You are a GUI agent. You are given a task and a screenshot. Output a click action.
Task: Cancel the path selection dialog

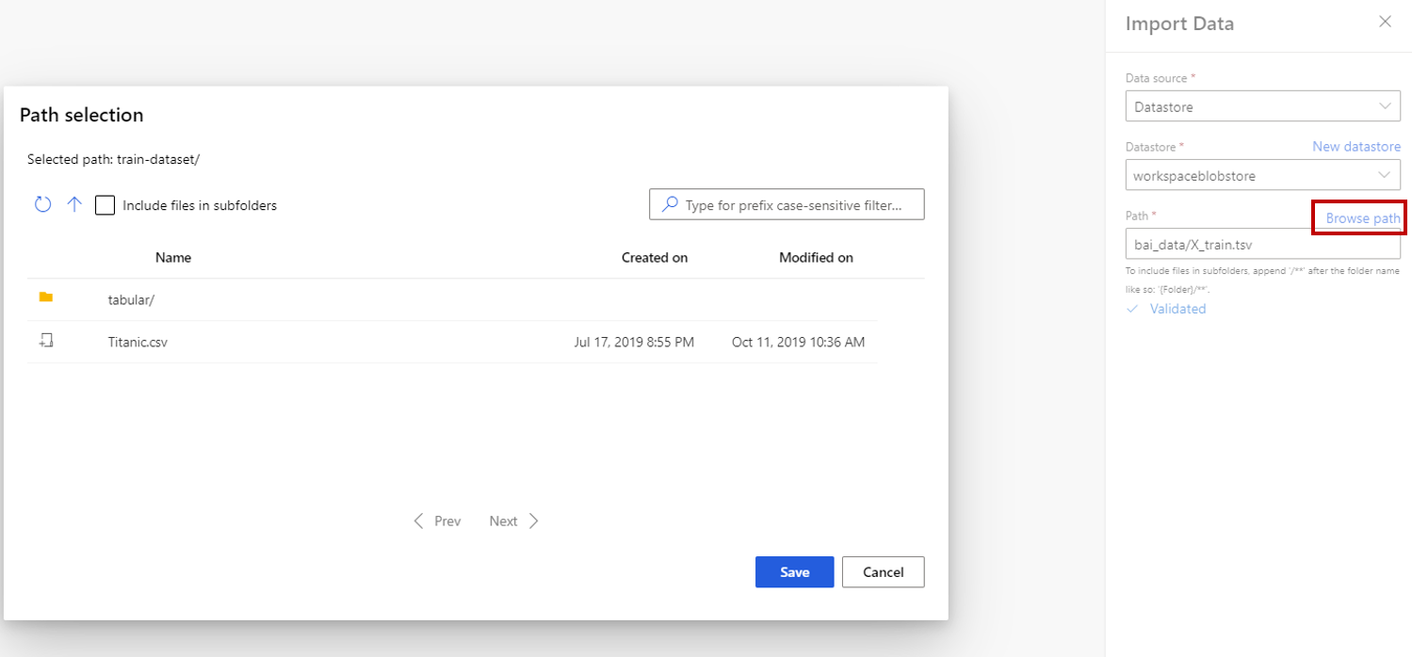tap(883, 572)
